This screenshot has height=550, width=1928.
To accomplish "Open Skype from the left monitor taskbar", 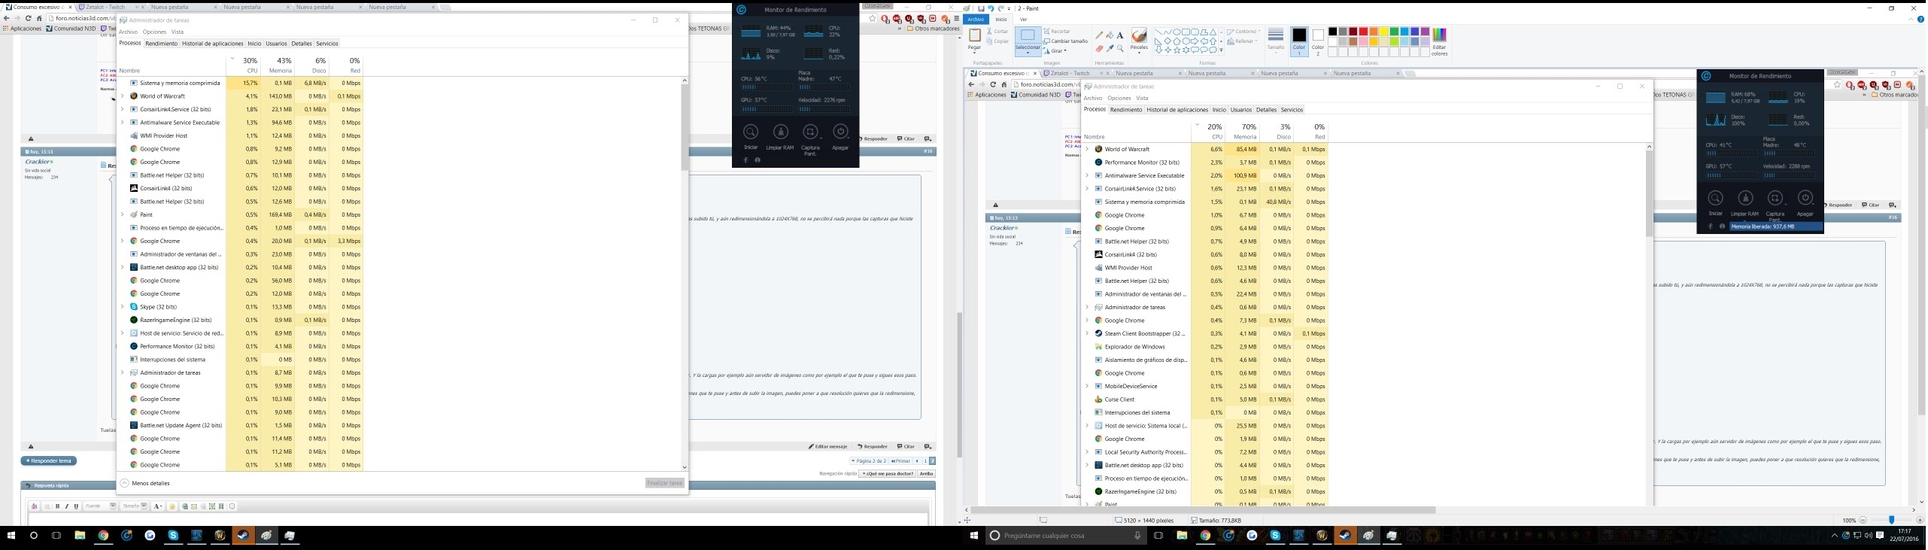I will pyautogui.click(x=173, y=536).
